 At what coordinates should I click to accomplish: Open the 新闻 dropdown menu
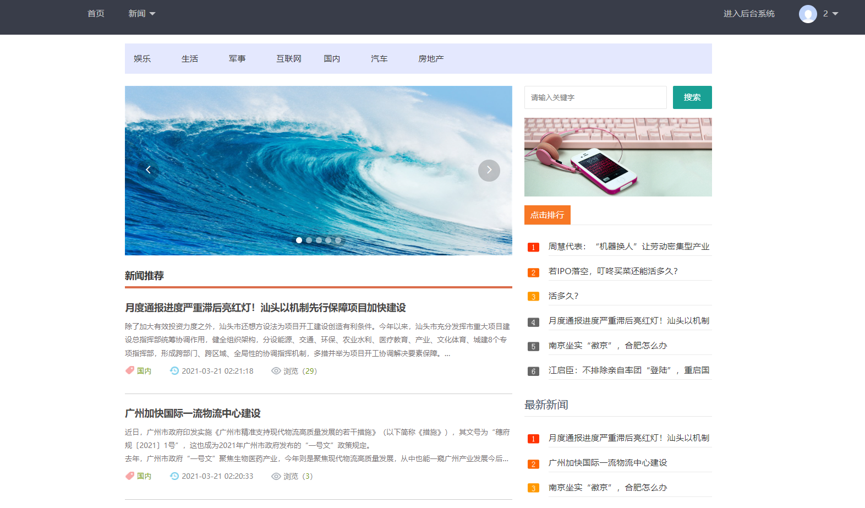tap(141, 13)
